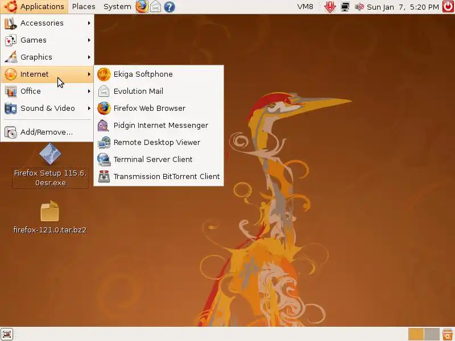
Task: Expand the Games submenu
Action: (x=47, y=40)
